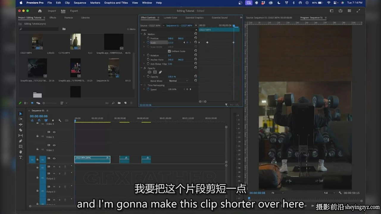This screenshot has height=214, width=381.
Task: Switch to the Lumetri Color tab
Action: tap(170, 18)
